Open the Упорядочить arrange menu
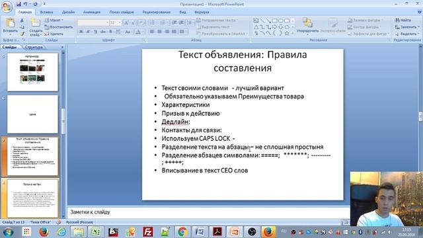This screenshot has width=423, height=238. pos(307,26)
